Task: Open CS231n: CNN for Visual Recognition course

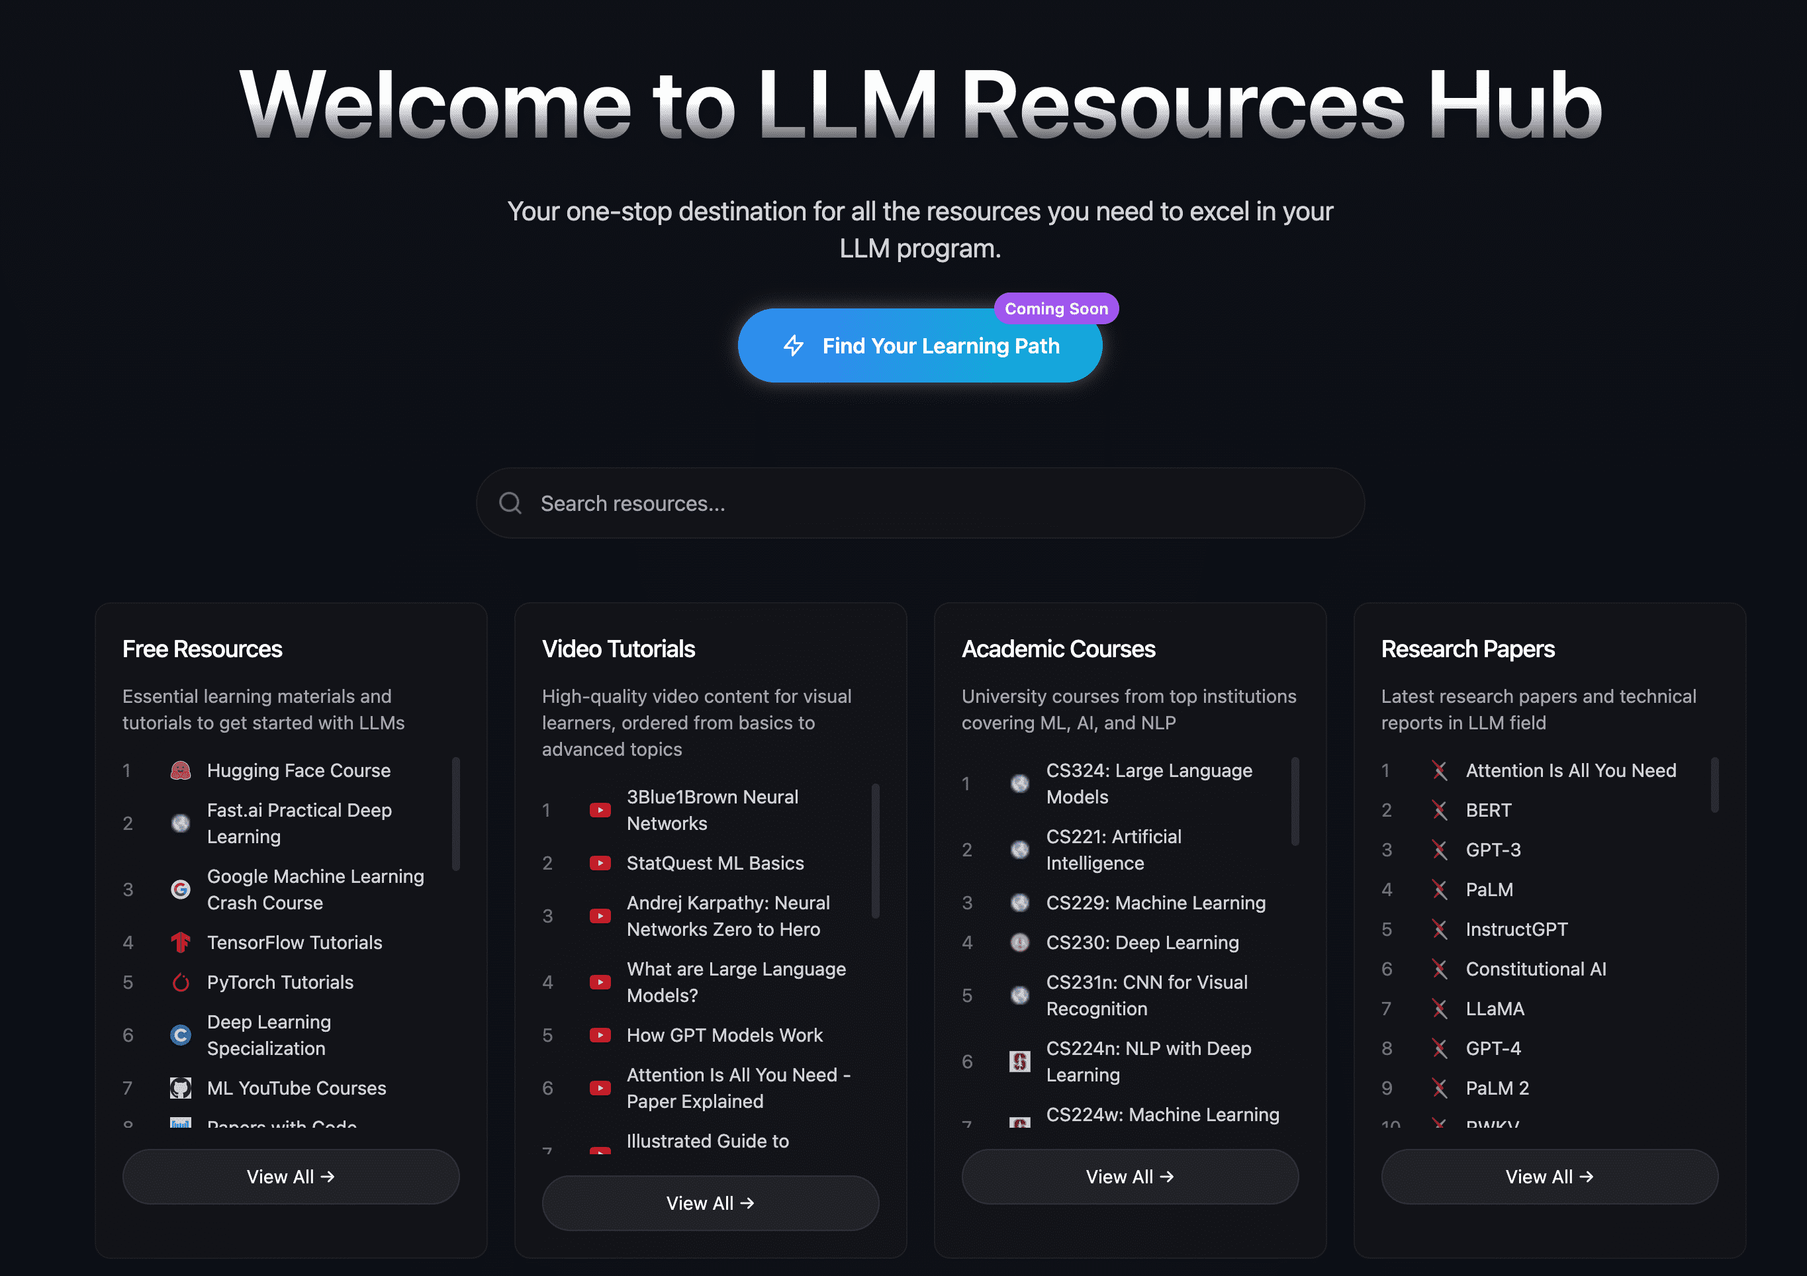Action: pos(1146,996)
